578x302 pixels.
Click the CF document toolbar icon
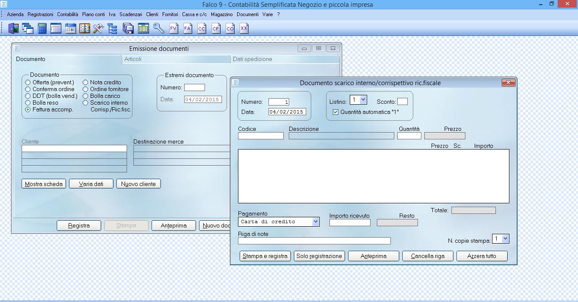(x=216, y=28)
